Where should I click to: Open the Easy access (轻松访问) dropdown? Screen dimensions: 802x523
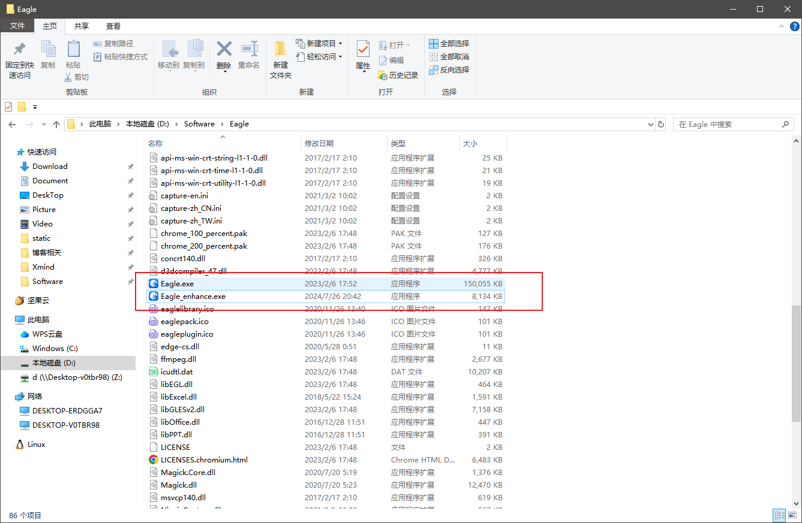pos(319,57)
